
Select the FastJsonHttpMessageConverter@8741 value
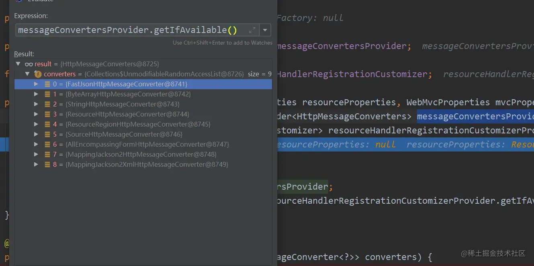coord(126,84)
